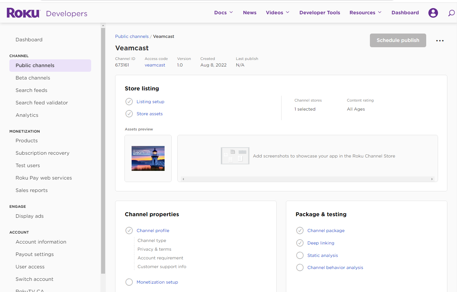Open Search feeds in the sidebar

click(x=31, y=90)
